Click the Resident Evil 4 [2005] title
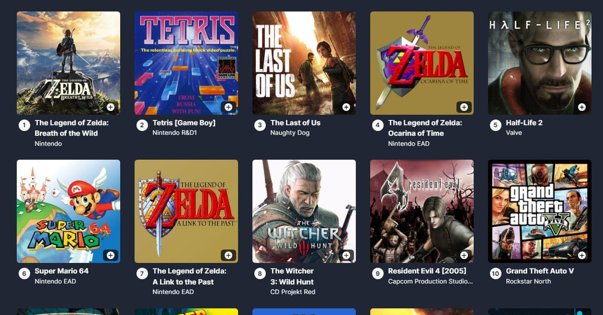 427,271
